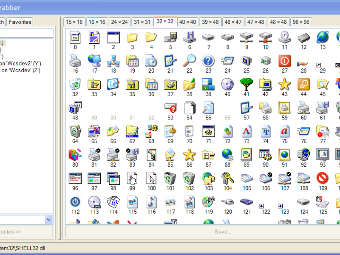Click the empty icon slot labeled 56

[227, 111]
